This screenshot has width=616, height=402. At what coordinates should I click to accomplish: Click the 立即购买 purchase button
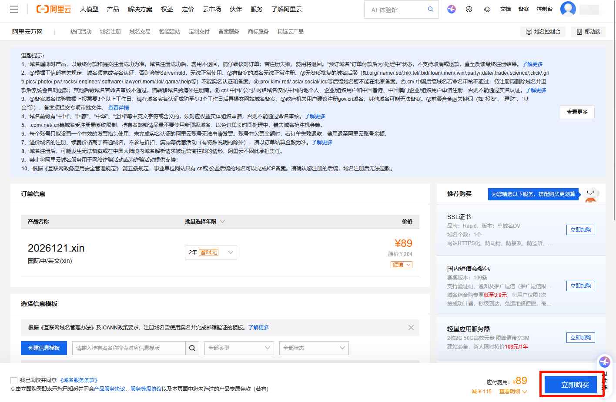(x=571, y=384)
